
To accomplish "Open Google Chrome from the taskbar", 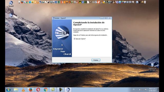I will pyautogui.click(x=46, y=90).
